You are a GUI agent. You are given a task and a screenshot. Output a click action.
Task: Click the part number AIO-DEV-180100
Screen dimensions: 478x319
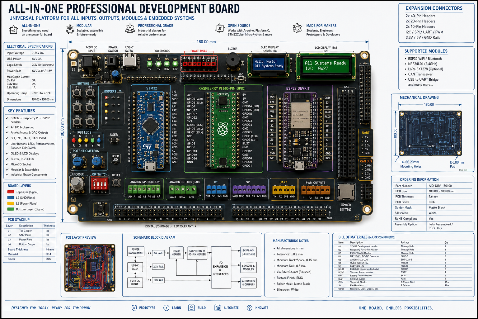440,186
